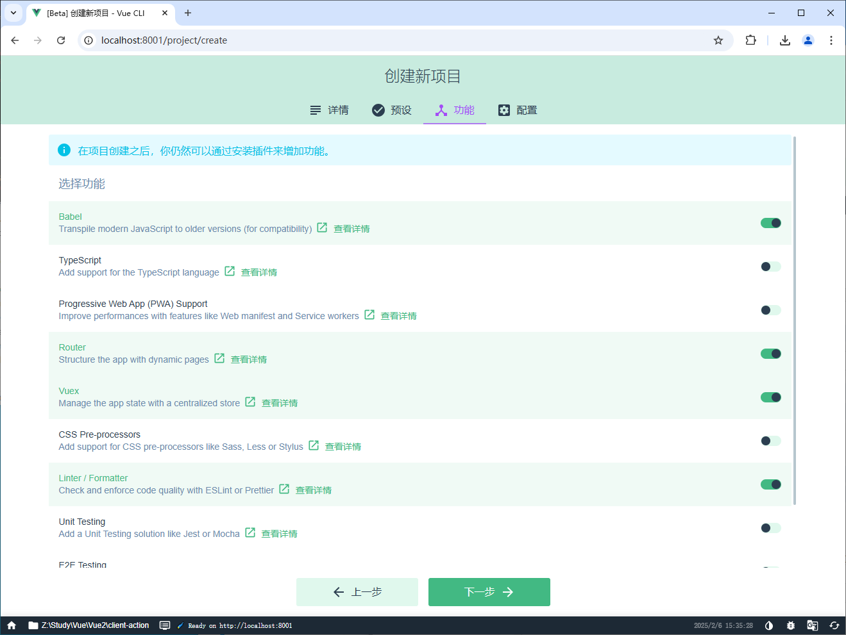Click the bug report icon in status bar
846x635 pixels.
click(791, 625)
